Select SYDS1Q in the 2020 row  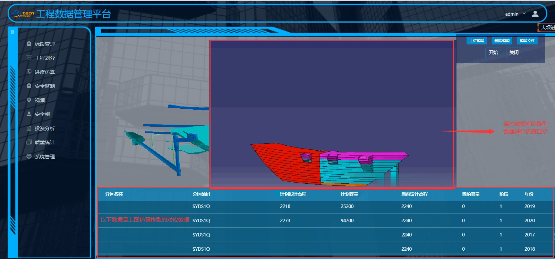click(x=201, y=220)
